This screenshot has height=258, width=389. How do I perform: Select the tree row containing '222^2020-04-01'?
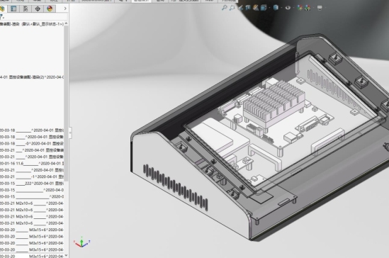click(32, 184)
